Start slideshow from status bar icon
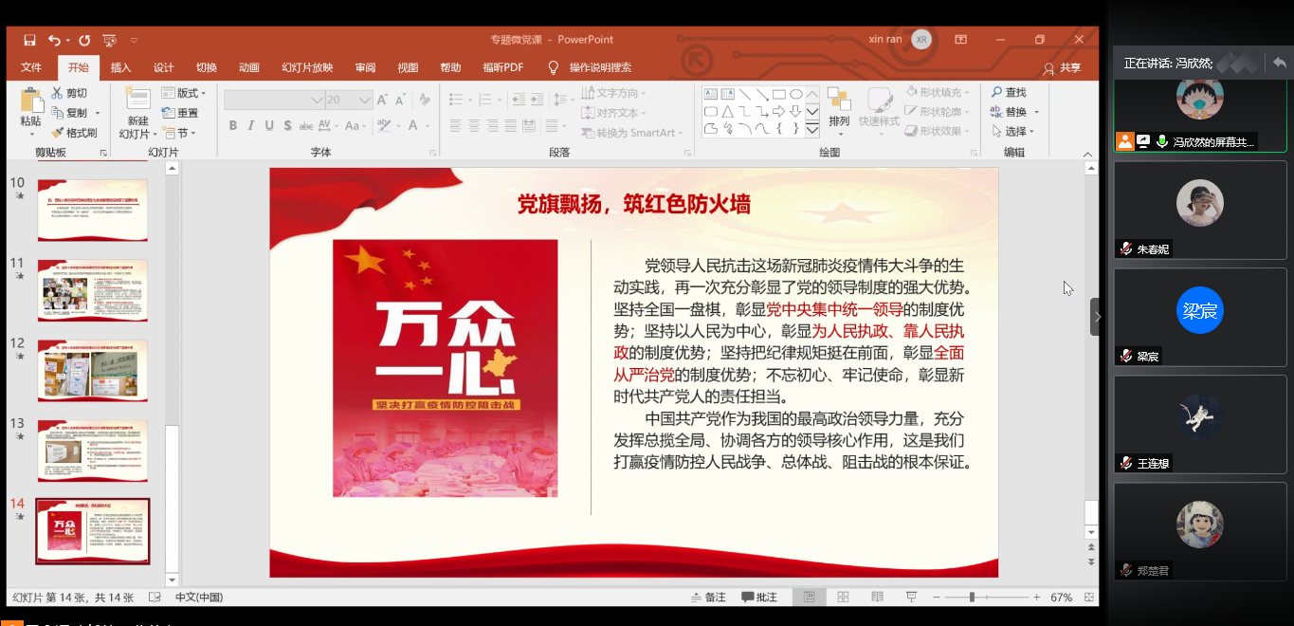The height and width of the screenshot is (626, 1294). [911, 598]
